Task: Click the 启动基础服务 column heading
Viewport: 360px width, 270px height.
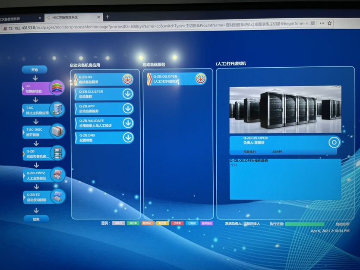Action: (154, 65)
